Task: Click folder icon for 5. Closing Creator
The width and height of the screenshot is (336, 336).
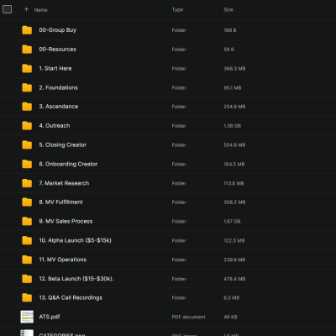Action: [x=27, y=144]
